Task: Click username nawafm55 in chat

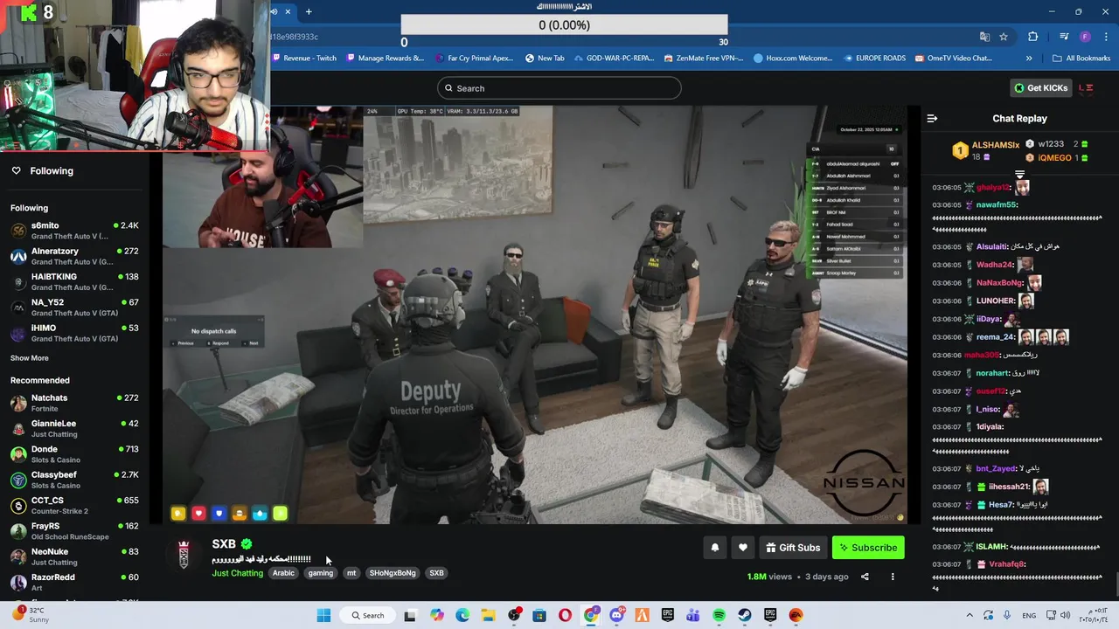Action: click(997, 204)
